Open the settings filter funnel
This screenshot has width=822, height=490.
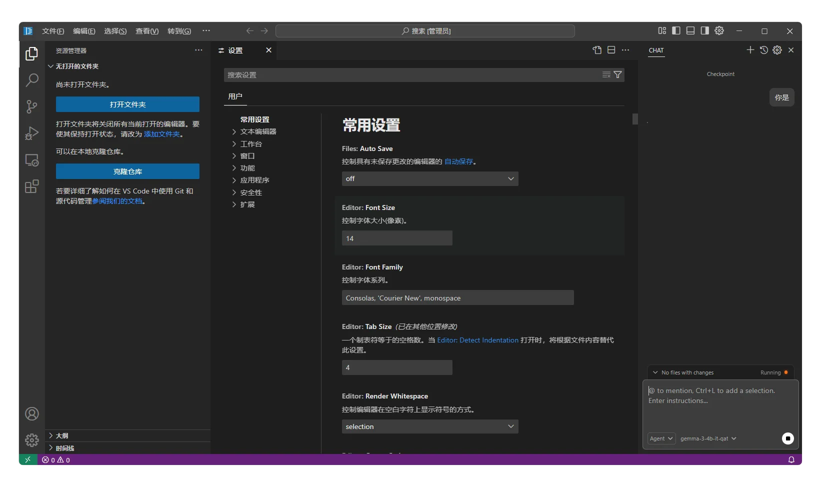pyautogui.click(x=618, y=75)
